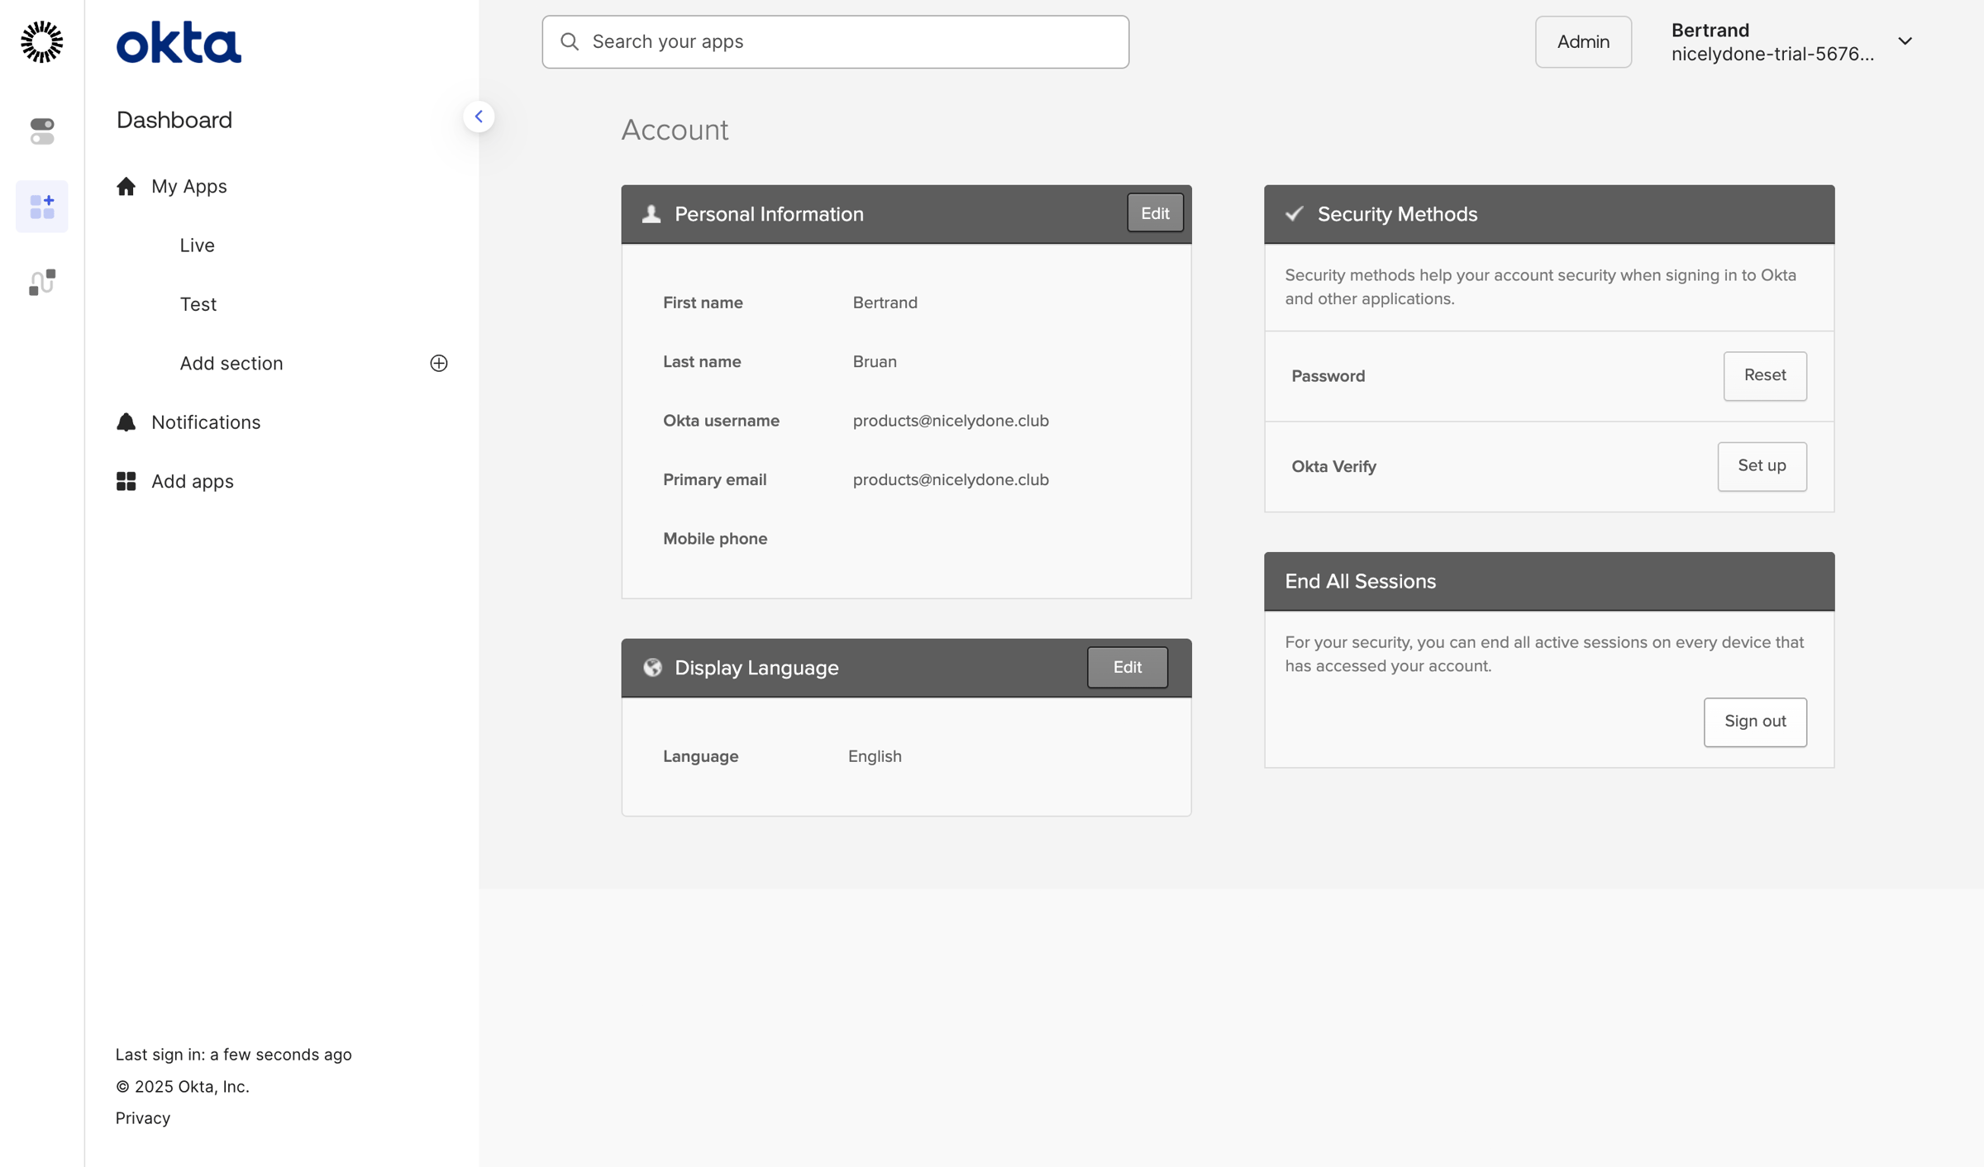The width and height of the screenshot is (1984, 1167).
Task: Focus the Search your apps field
Action: pos(835,41)
